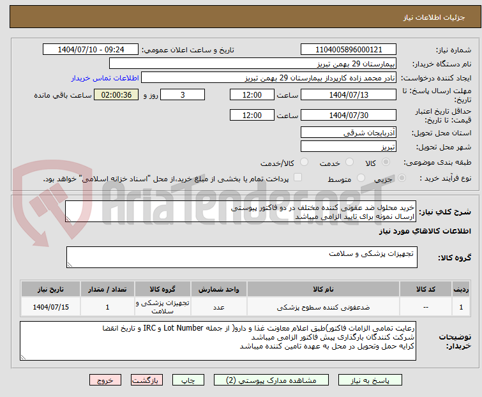Click the unit cell عدد
This screenshot has height=397, width=482.
click(218, 306)
